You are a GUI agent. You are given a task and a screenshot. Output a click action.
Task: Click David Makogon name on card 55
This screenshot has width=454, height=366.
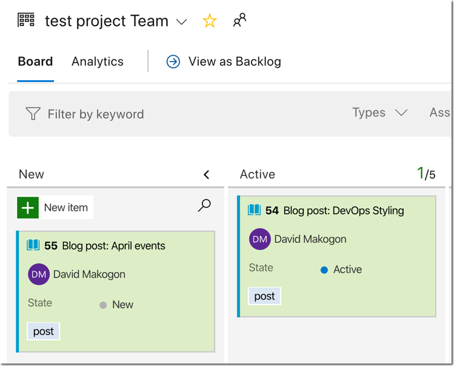[89, 274]
